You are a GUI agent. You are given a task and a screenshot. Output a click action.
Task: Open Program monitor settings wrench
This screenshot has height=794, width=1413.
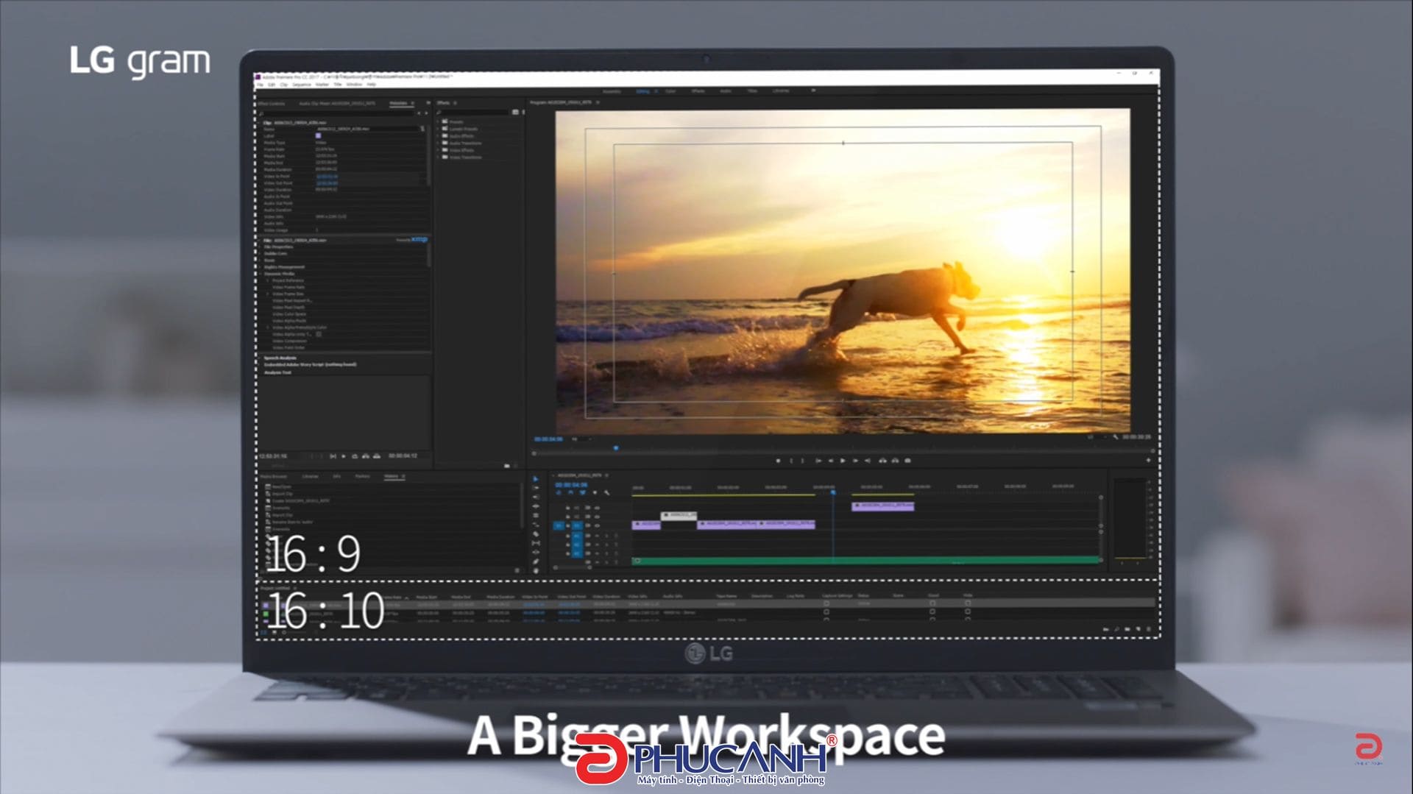coord(1116,437)
